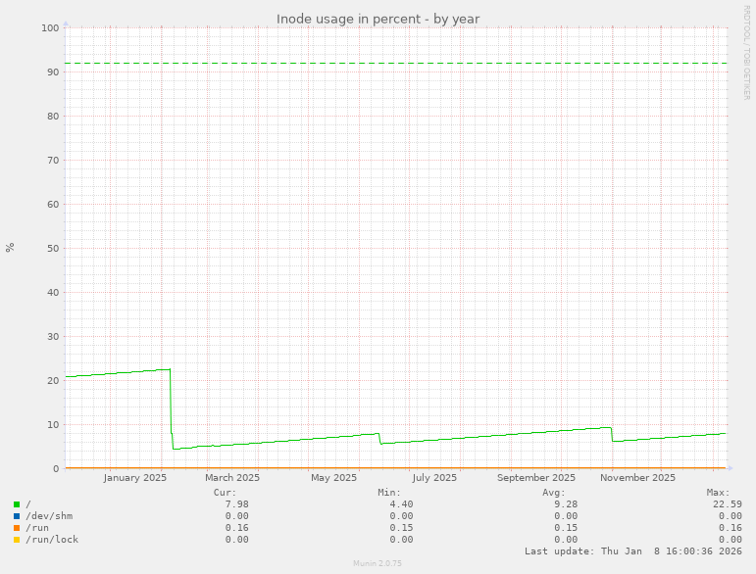Image resolution: width=756 pixels, height=574 pixels.
Task: Click the yellow swatch for /run/lock
Action: [17, 540]
